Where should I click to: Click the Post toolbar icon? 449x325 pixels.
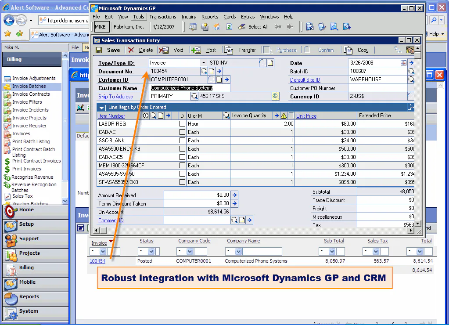click(x=197, y=50)
